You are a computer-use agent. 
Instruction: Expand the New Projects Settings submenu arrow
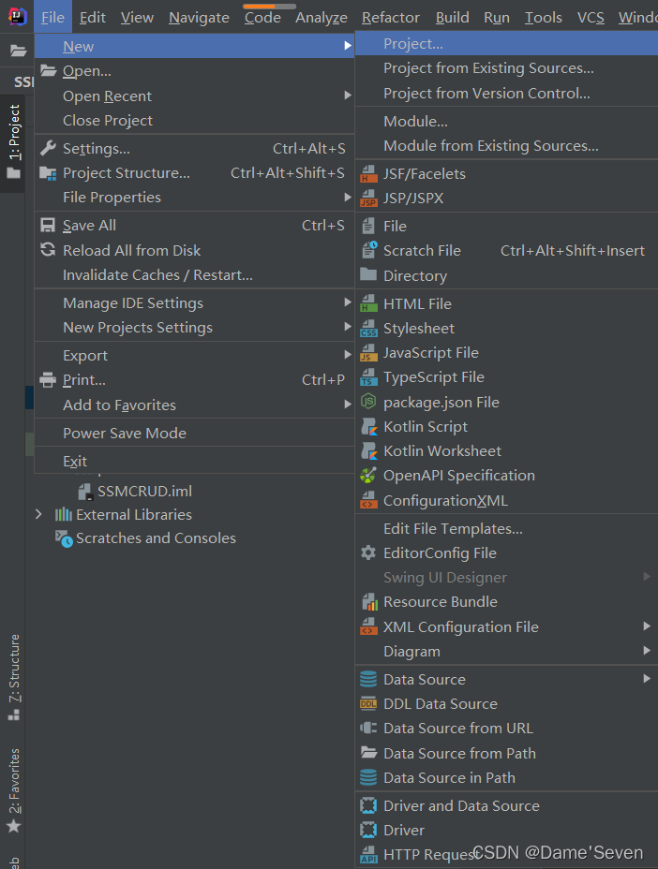coord(348,327)
